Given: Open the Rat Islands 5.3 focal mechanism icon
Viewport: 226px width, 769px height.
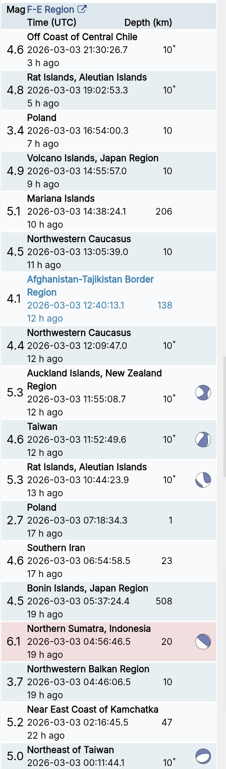Looking at the screenshot, I should click(x=203, y=480).
